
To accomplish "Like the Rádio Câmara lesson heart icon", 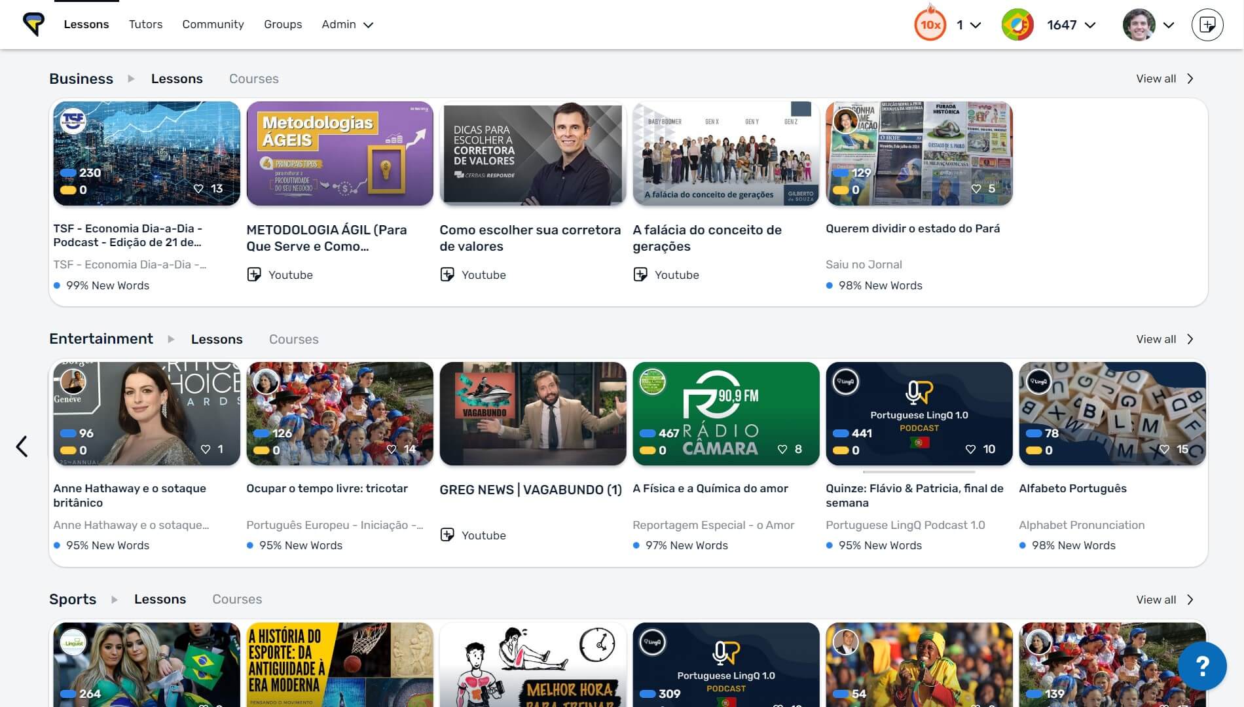I will [782, 449].
